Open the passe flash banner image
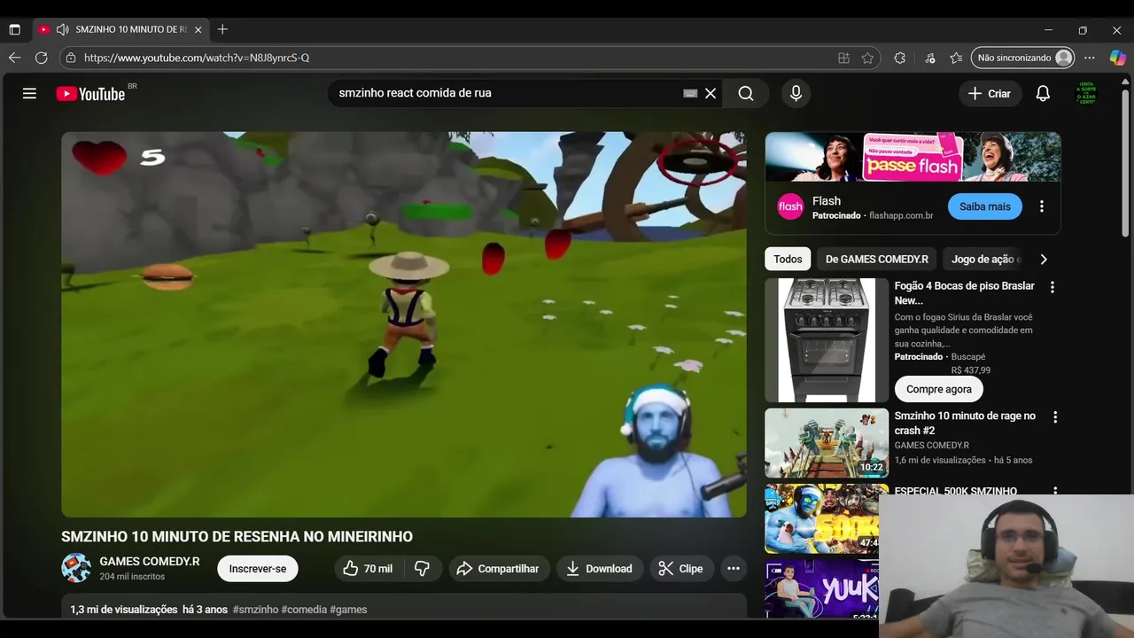The height and width of the screenshot is (638, 1134). click(x=913, y=157)
